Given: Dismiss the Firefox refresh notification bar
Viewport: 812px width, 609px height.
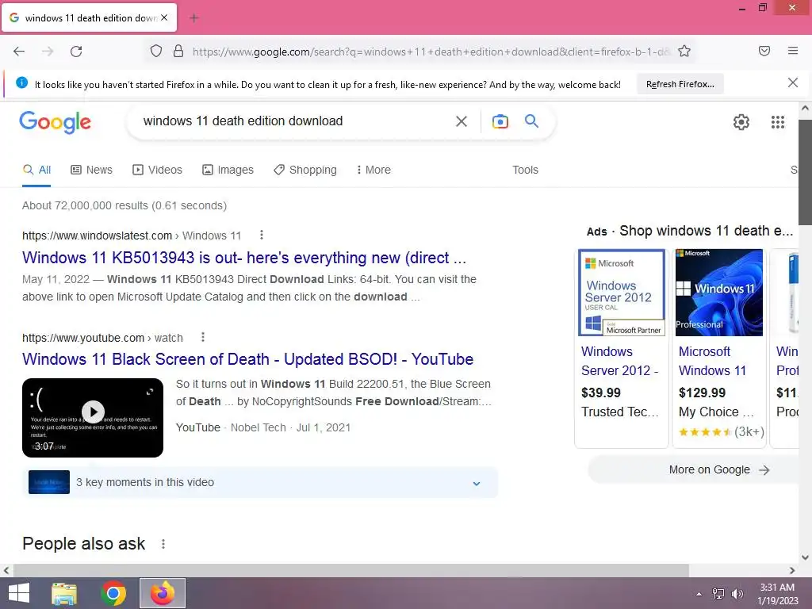Looking at the screenshot, I should [793, 82].
